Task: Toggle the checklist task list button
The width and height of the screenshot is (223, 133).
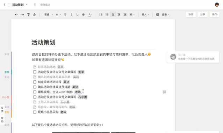Action: (x=113, y=15)
